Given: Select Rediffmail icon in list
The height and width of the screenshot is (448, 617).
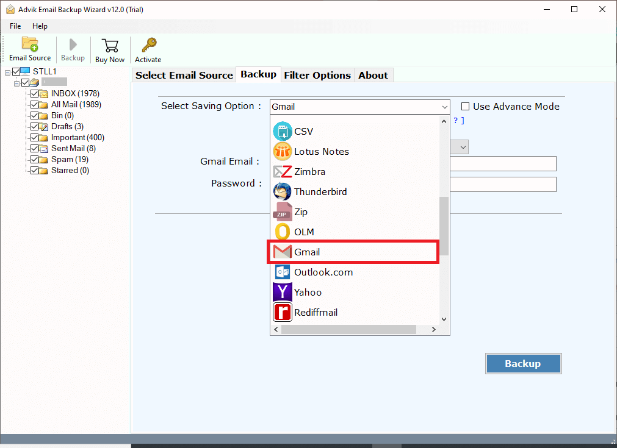Looking at the screenshot, I should [282, 313].
